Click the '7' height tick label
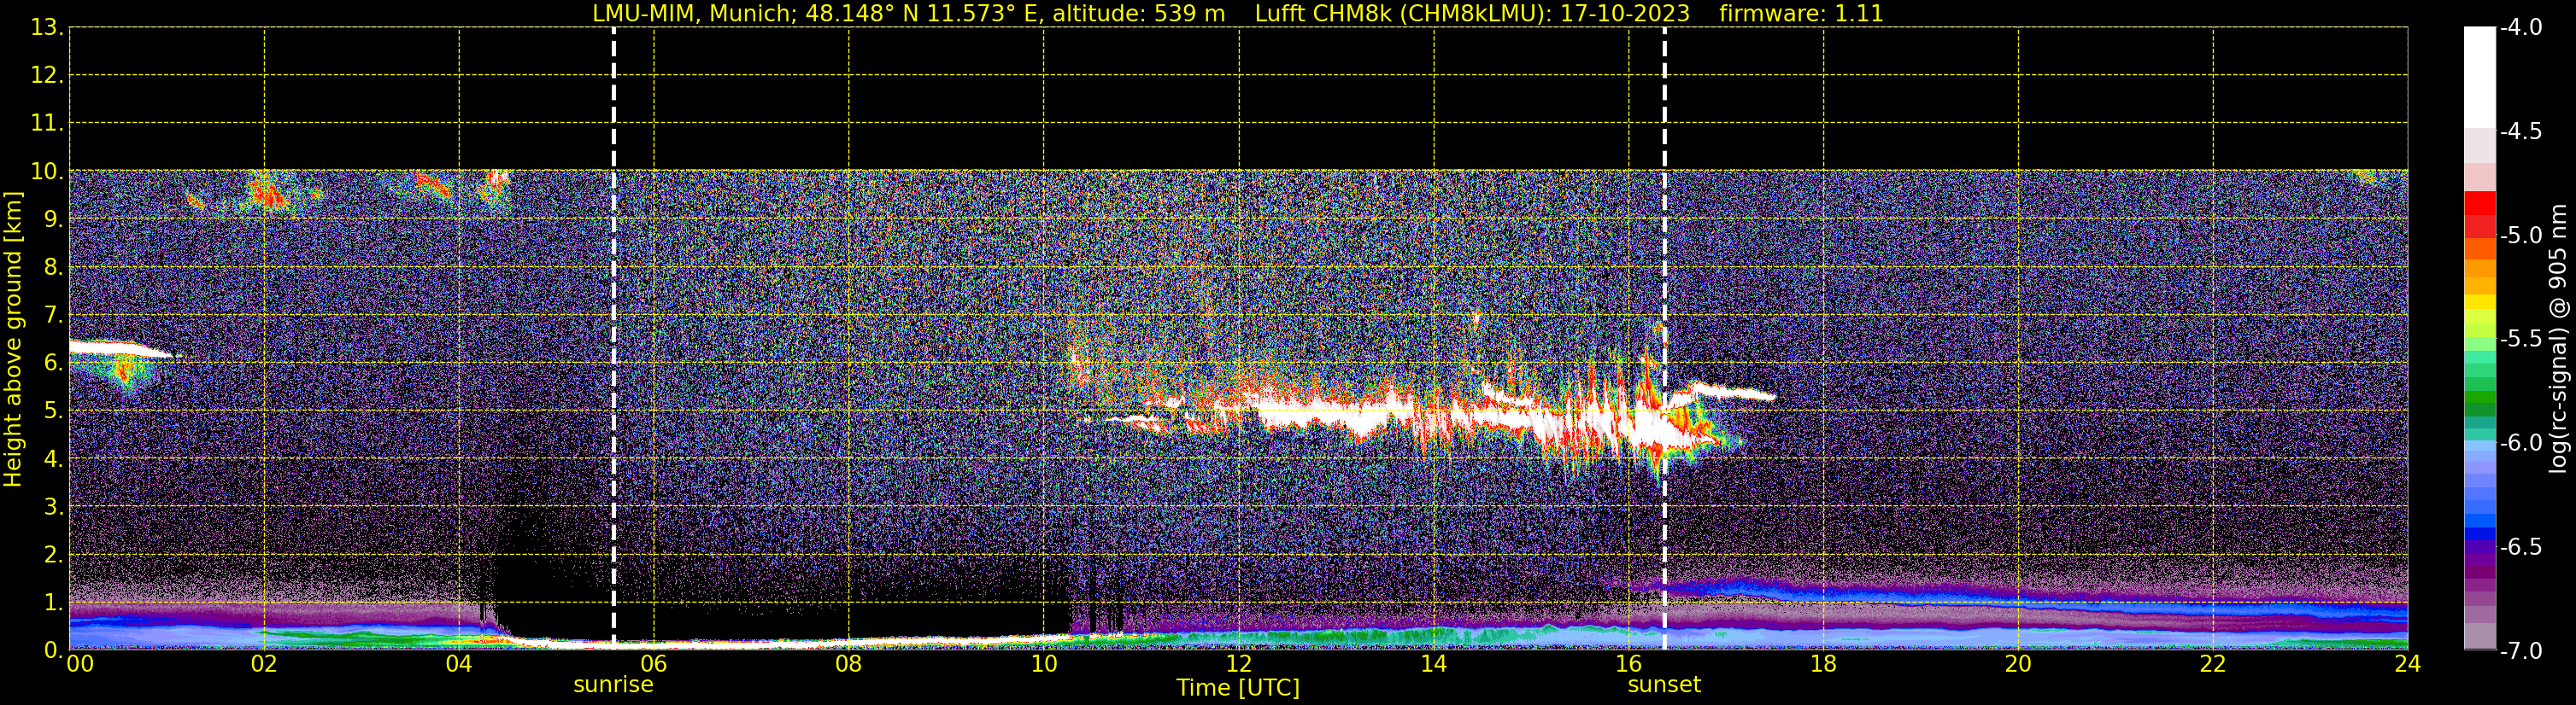Viewport: 2576px width, 705px height. coord(53,316)
